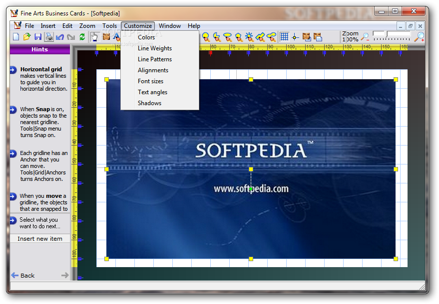Adjust the zoom slider thumb
The image size is (439, 304).
(387, 34)
